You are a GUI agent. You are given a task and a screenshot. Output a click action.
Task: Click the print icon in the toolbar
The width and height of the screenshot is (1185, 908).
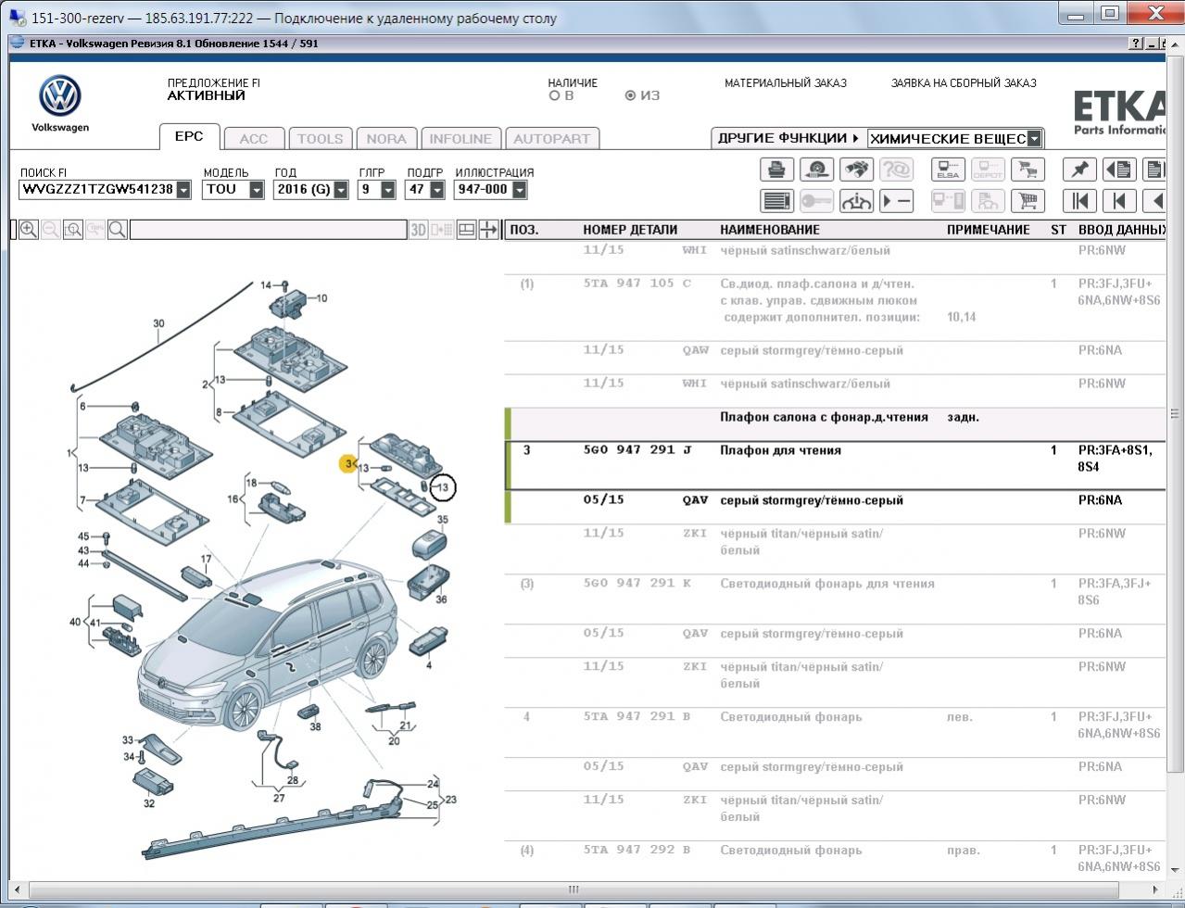[777, 170]
